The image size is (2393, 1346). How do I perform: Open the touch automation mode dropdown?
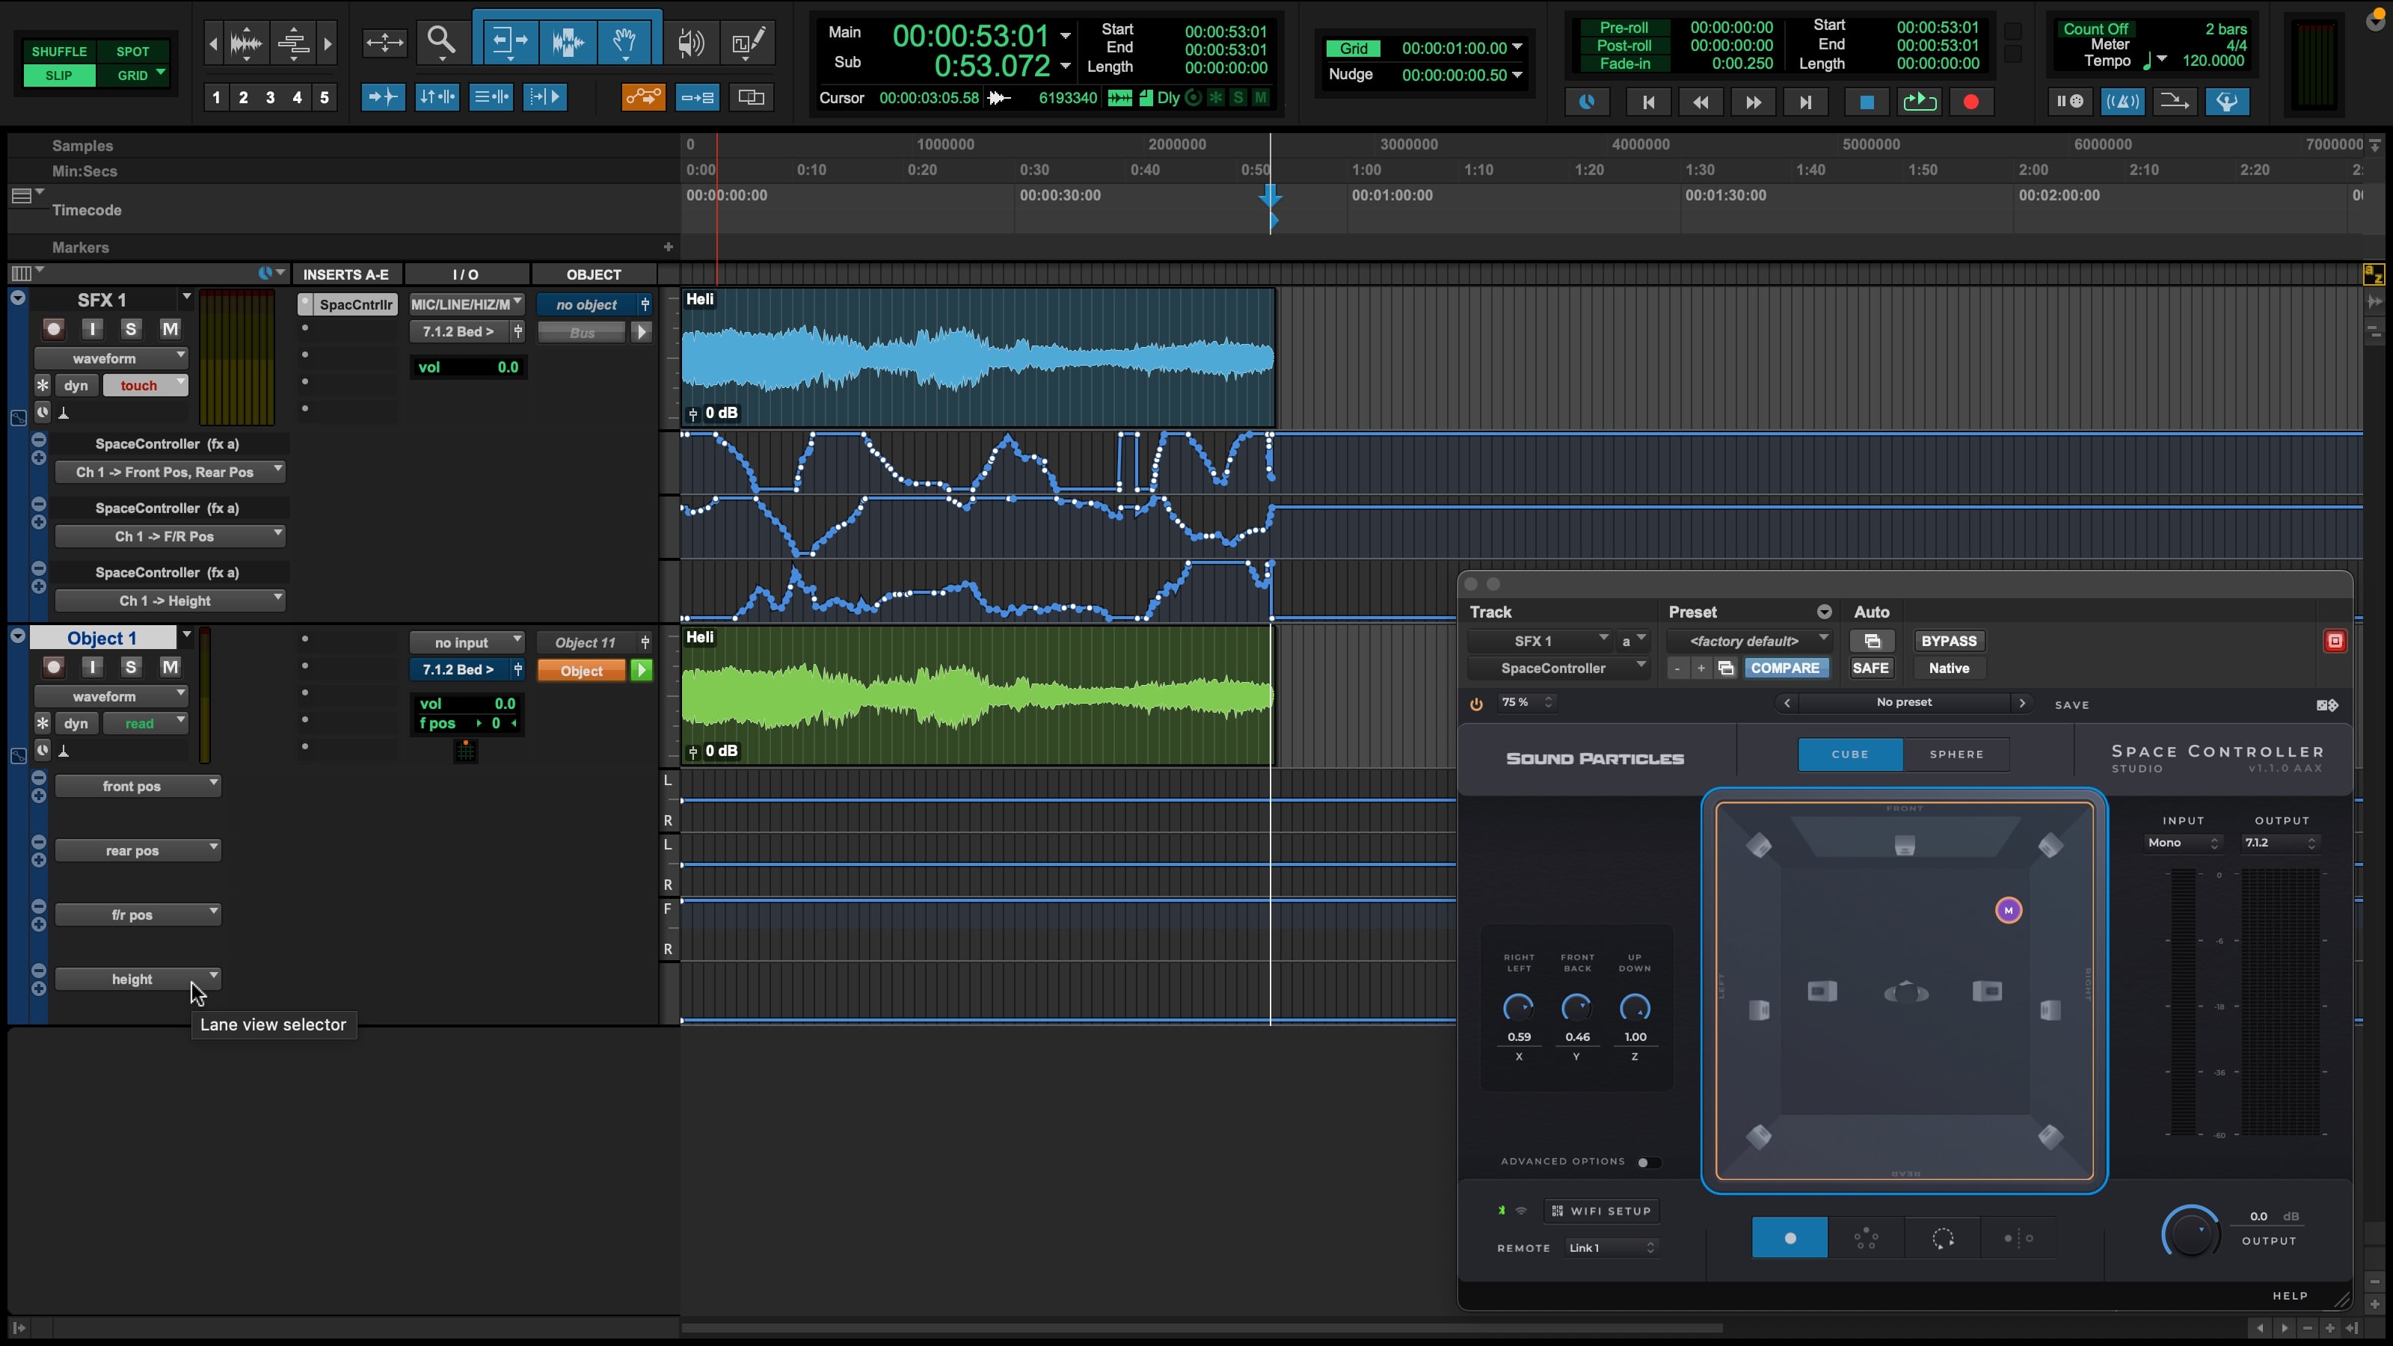click(x=145, y=386)
